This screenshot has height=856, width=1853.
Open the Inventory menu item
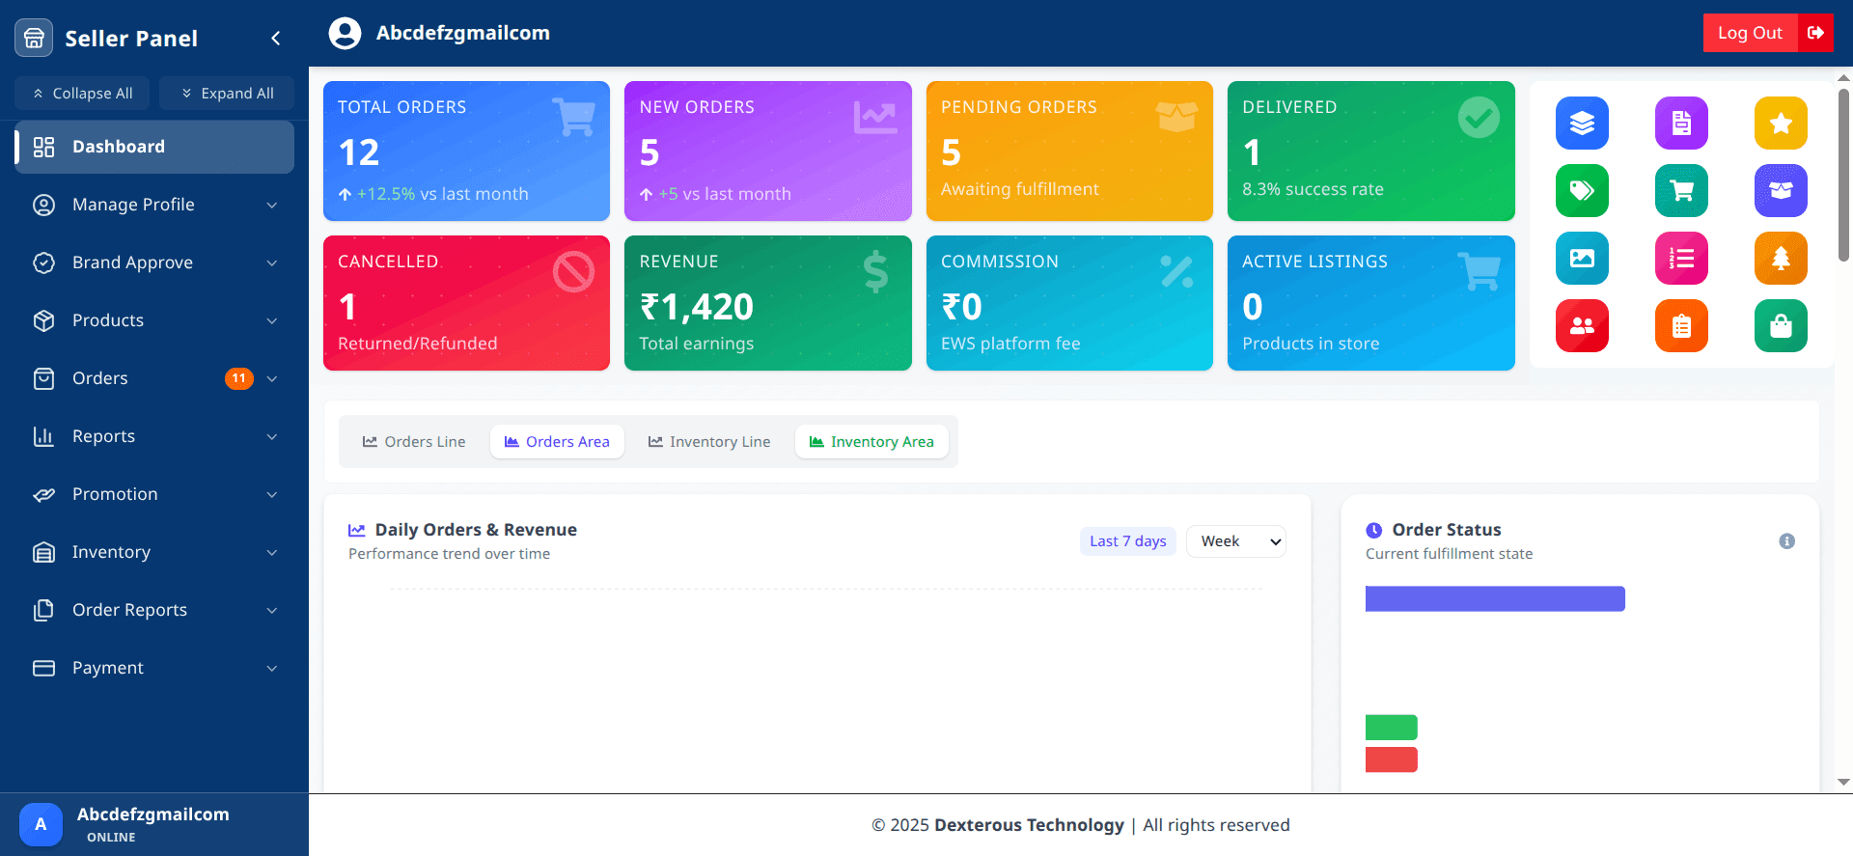pyautogui.click(x=154, y=552)
